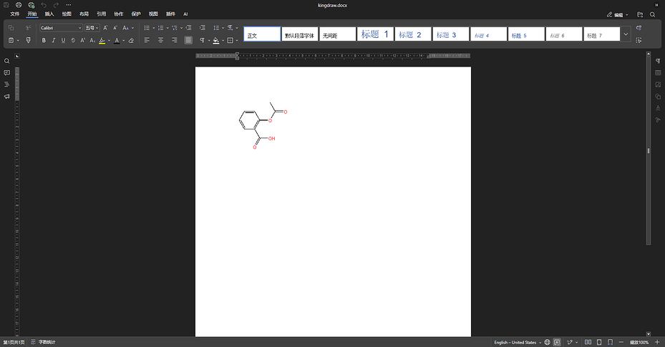Click the Set document language globe icon
Image resolution: width=665 pixels, height=347 pixels.
(547, 342)
